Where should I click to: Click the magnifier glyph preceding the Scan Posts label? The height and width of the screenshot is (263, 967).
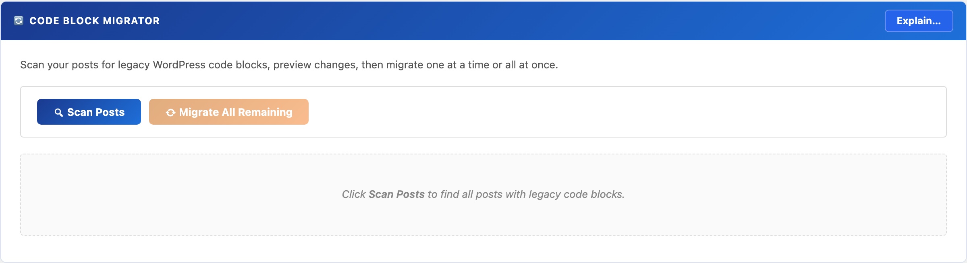[x=58, y=112]
